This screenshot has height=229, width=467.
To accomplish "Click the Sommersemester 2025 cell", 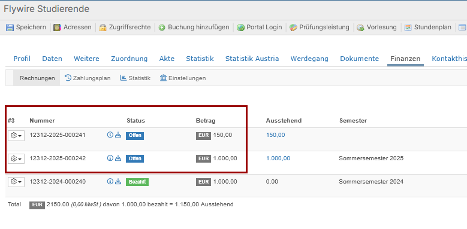I will [371, 158].
